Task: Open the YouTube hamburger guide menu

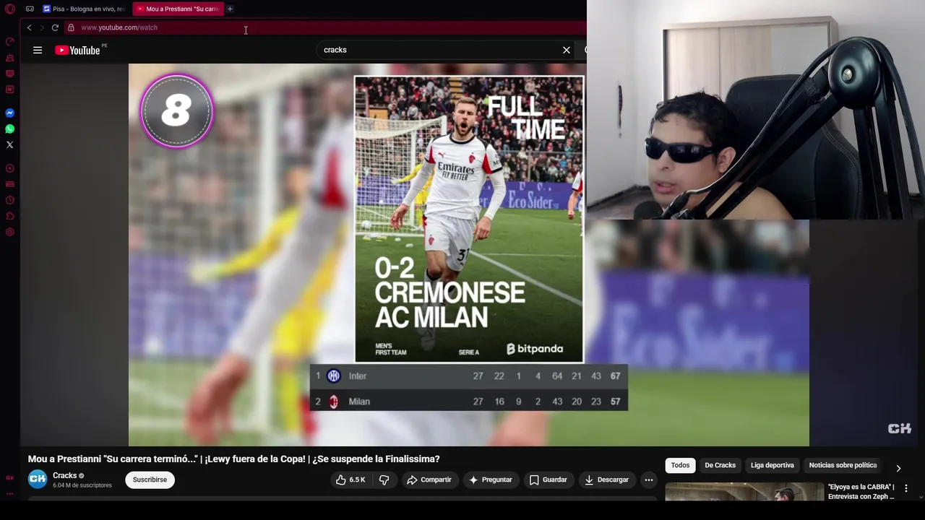Action: [x=38, y=50]
